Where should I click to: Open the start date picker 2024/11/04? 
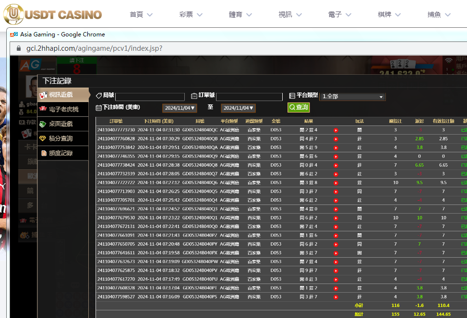(x=179, y=108)
